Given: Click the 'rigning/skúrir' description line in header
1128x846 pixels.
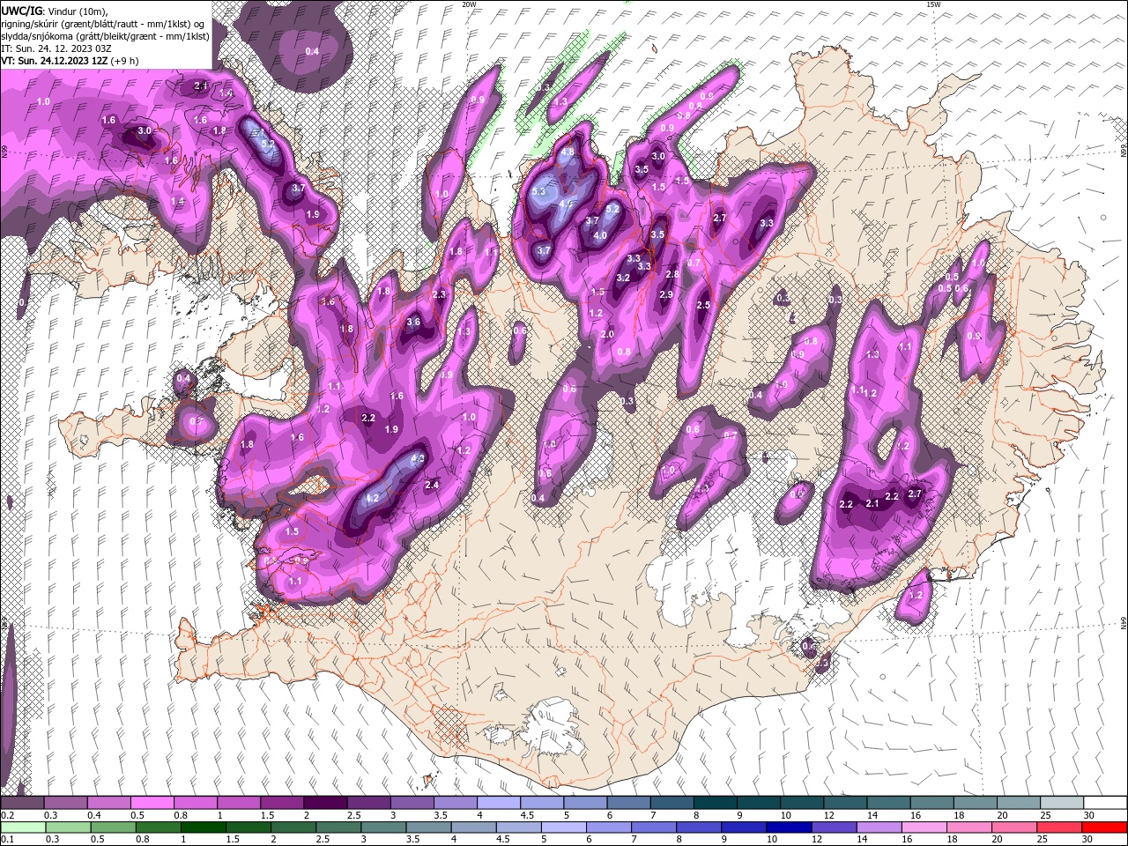Looking at the screenshot, I should point(104,23).
